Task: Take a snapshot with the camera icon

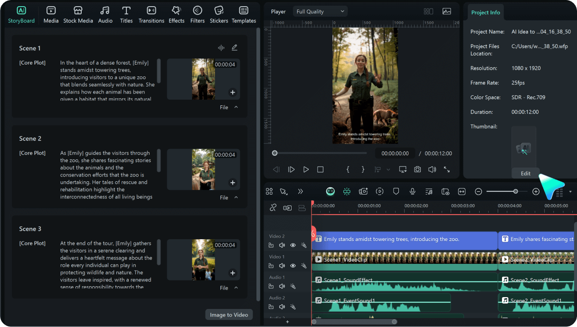Action: tap(417, 169)
